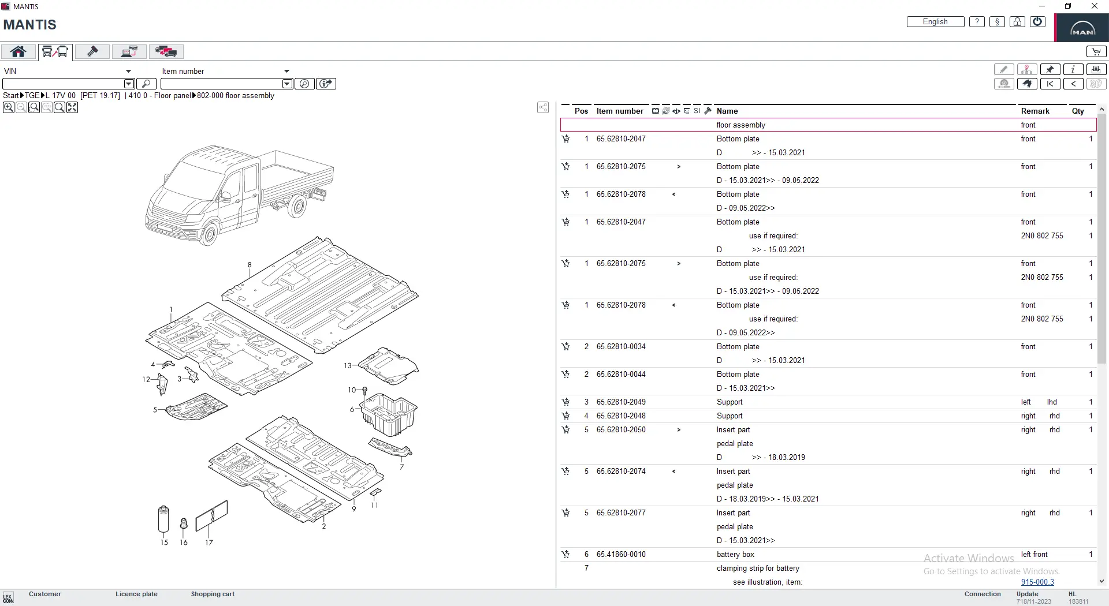This screenshot has height=606, width=1109.
Task: Select the bolt/parts catalog icon in the toolbar
Action: 92,51
